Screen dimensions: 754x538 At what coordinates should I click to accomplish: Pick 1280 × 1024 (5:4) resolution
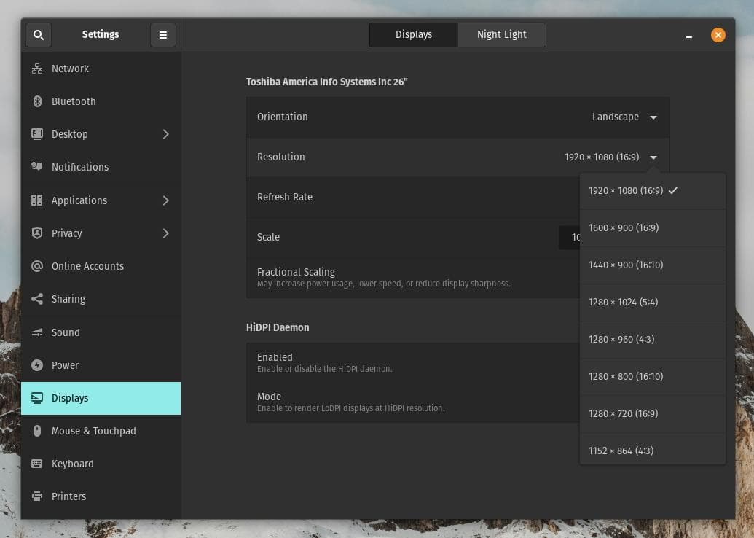[653, 302]
